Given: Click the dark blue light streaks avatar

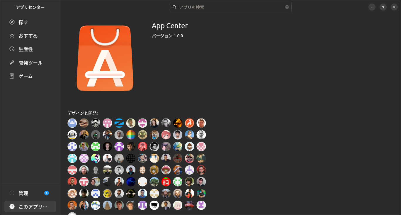Looking at the screenshot, I should tap(131, 182).
